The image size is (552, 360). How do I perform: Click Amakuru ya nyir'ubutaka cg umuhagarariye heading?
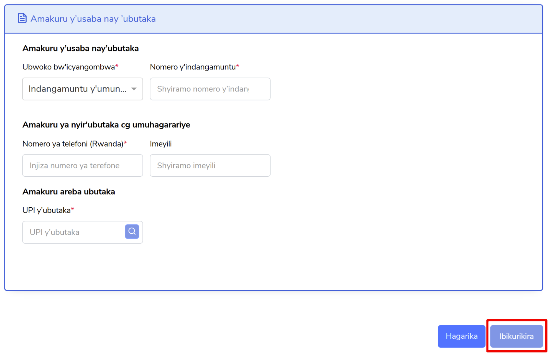(x=106, y=125)
